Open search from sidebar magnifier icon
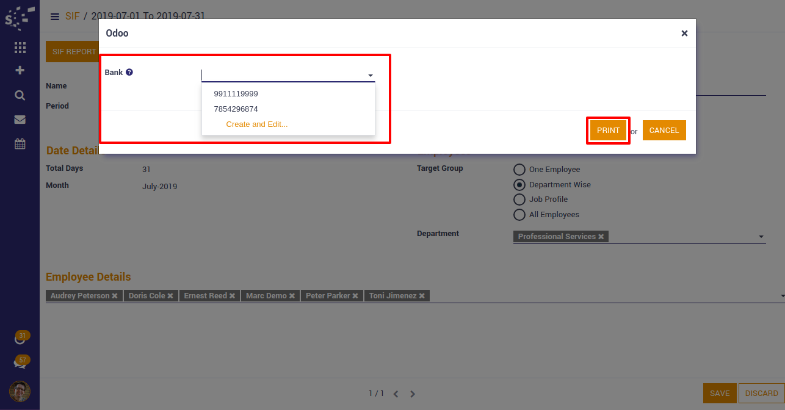The width and height of the screenshot is (785, 410). tap(20, 95)
